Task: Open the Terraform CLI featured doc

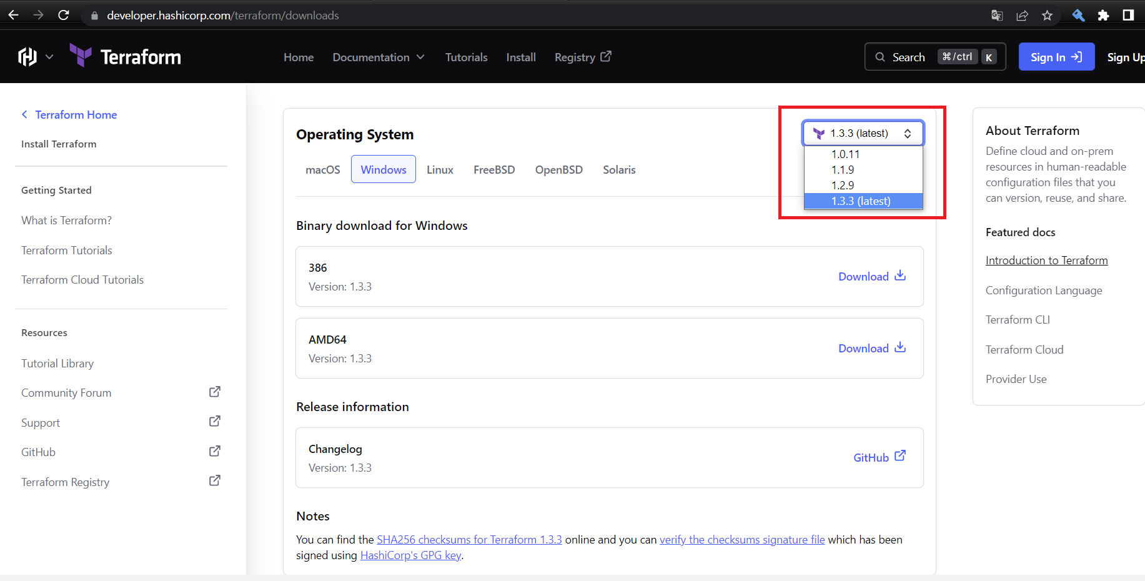Action: click(x=1018, y=319)
